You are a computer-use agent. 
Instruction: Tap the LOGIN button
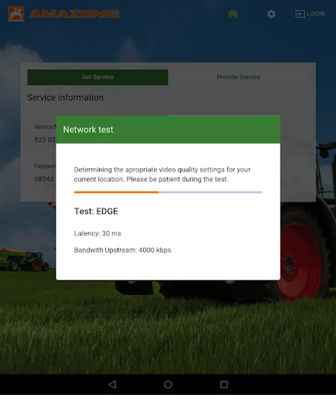coord(310,14)
